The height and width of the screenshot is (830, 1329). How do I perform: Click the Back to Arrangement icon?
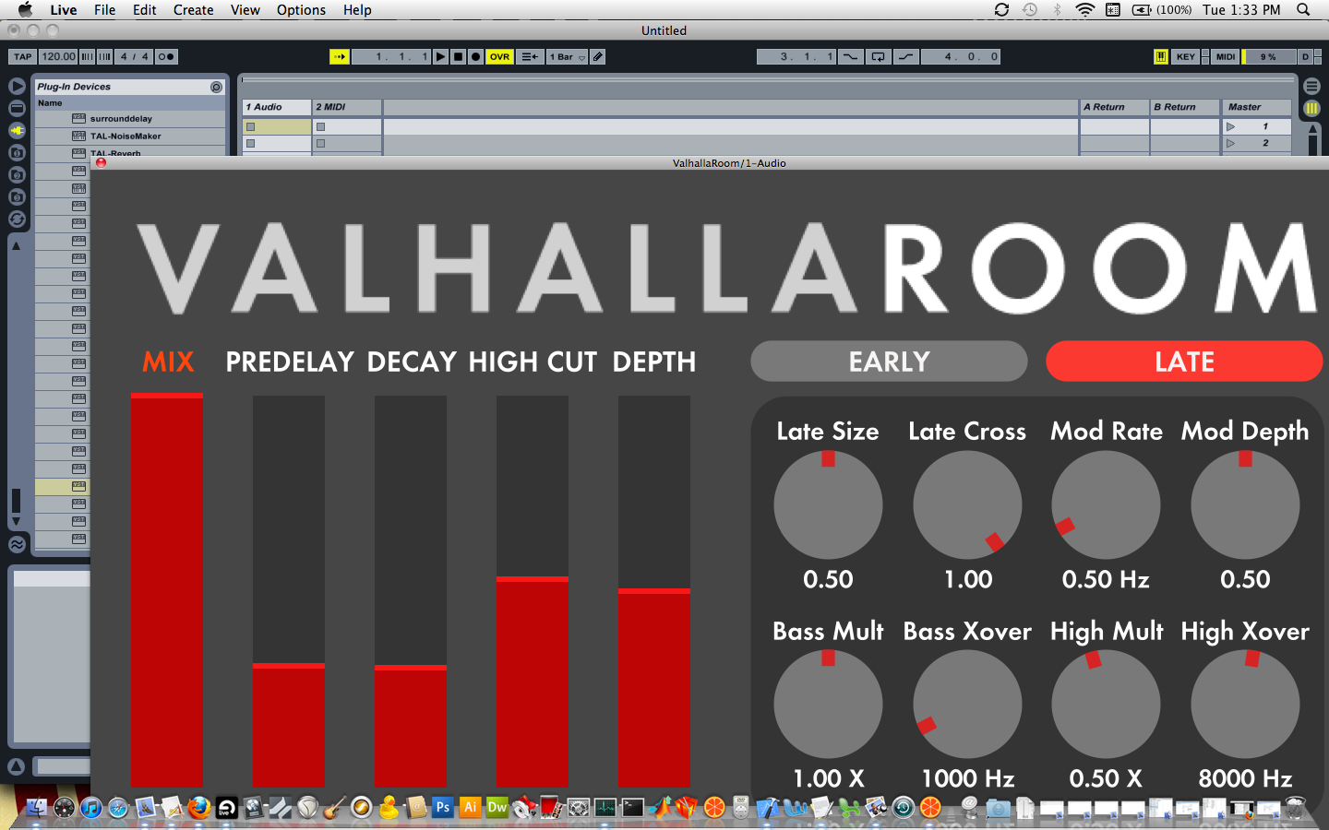click(530, 56)
